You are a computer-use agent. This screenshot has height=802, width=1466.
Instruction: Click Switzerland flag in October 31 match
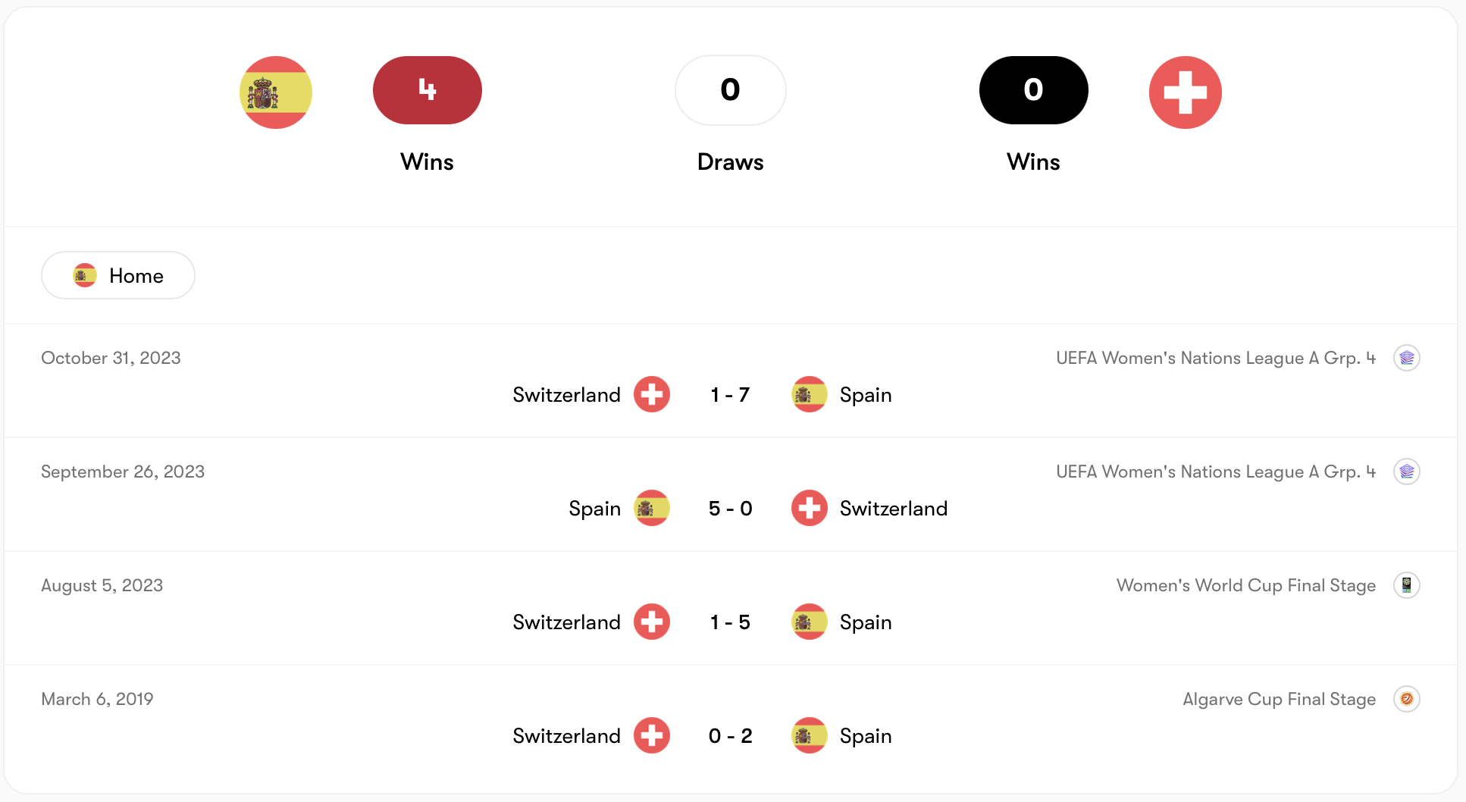(x=652, y=394)
